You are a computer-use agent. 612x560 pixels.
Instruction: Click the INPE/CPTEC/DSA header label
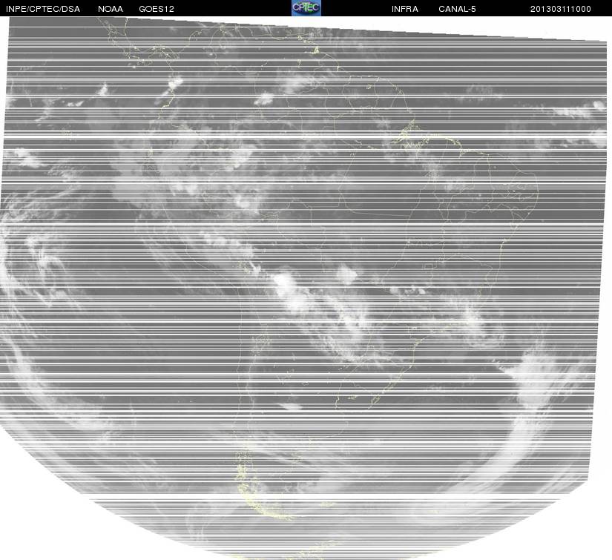pos(43,9)
